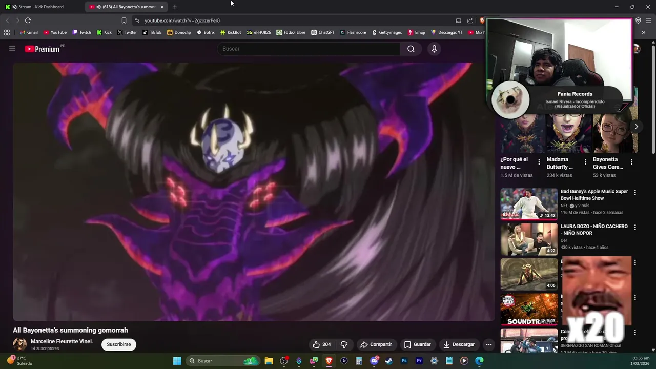The image size is (656, 369).
Task: Open Emoji bookmark
Action: click(417, 32)
